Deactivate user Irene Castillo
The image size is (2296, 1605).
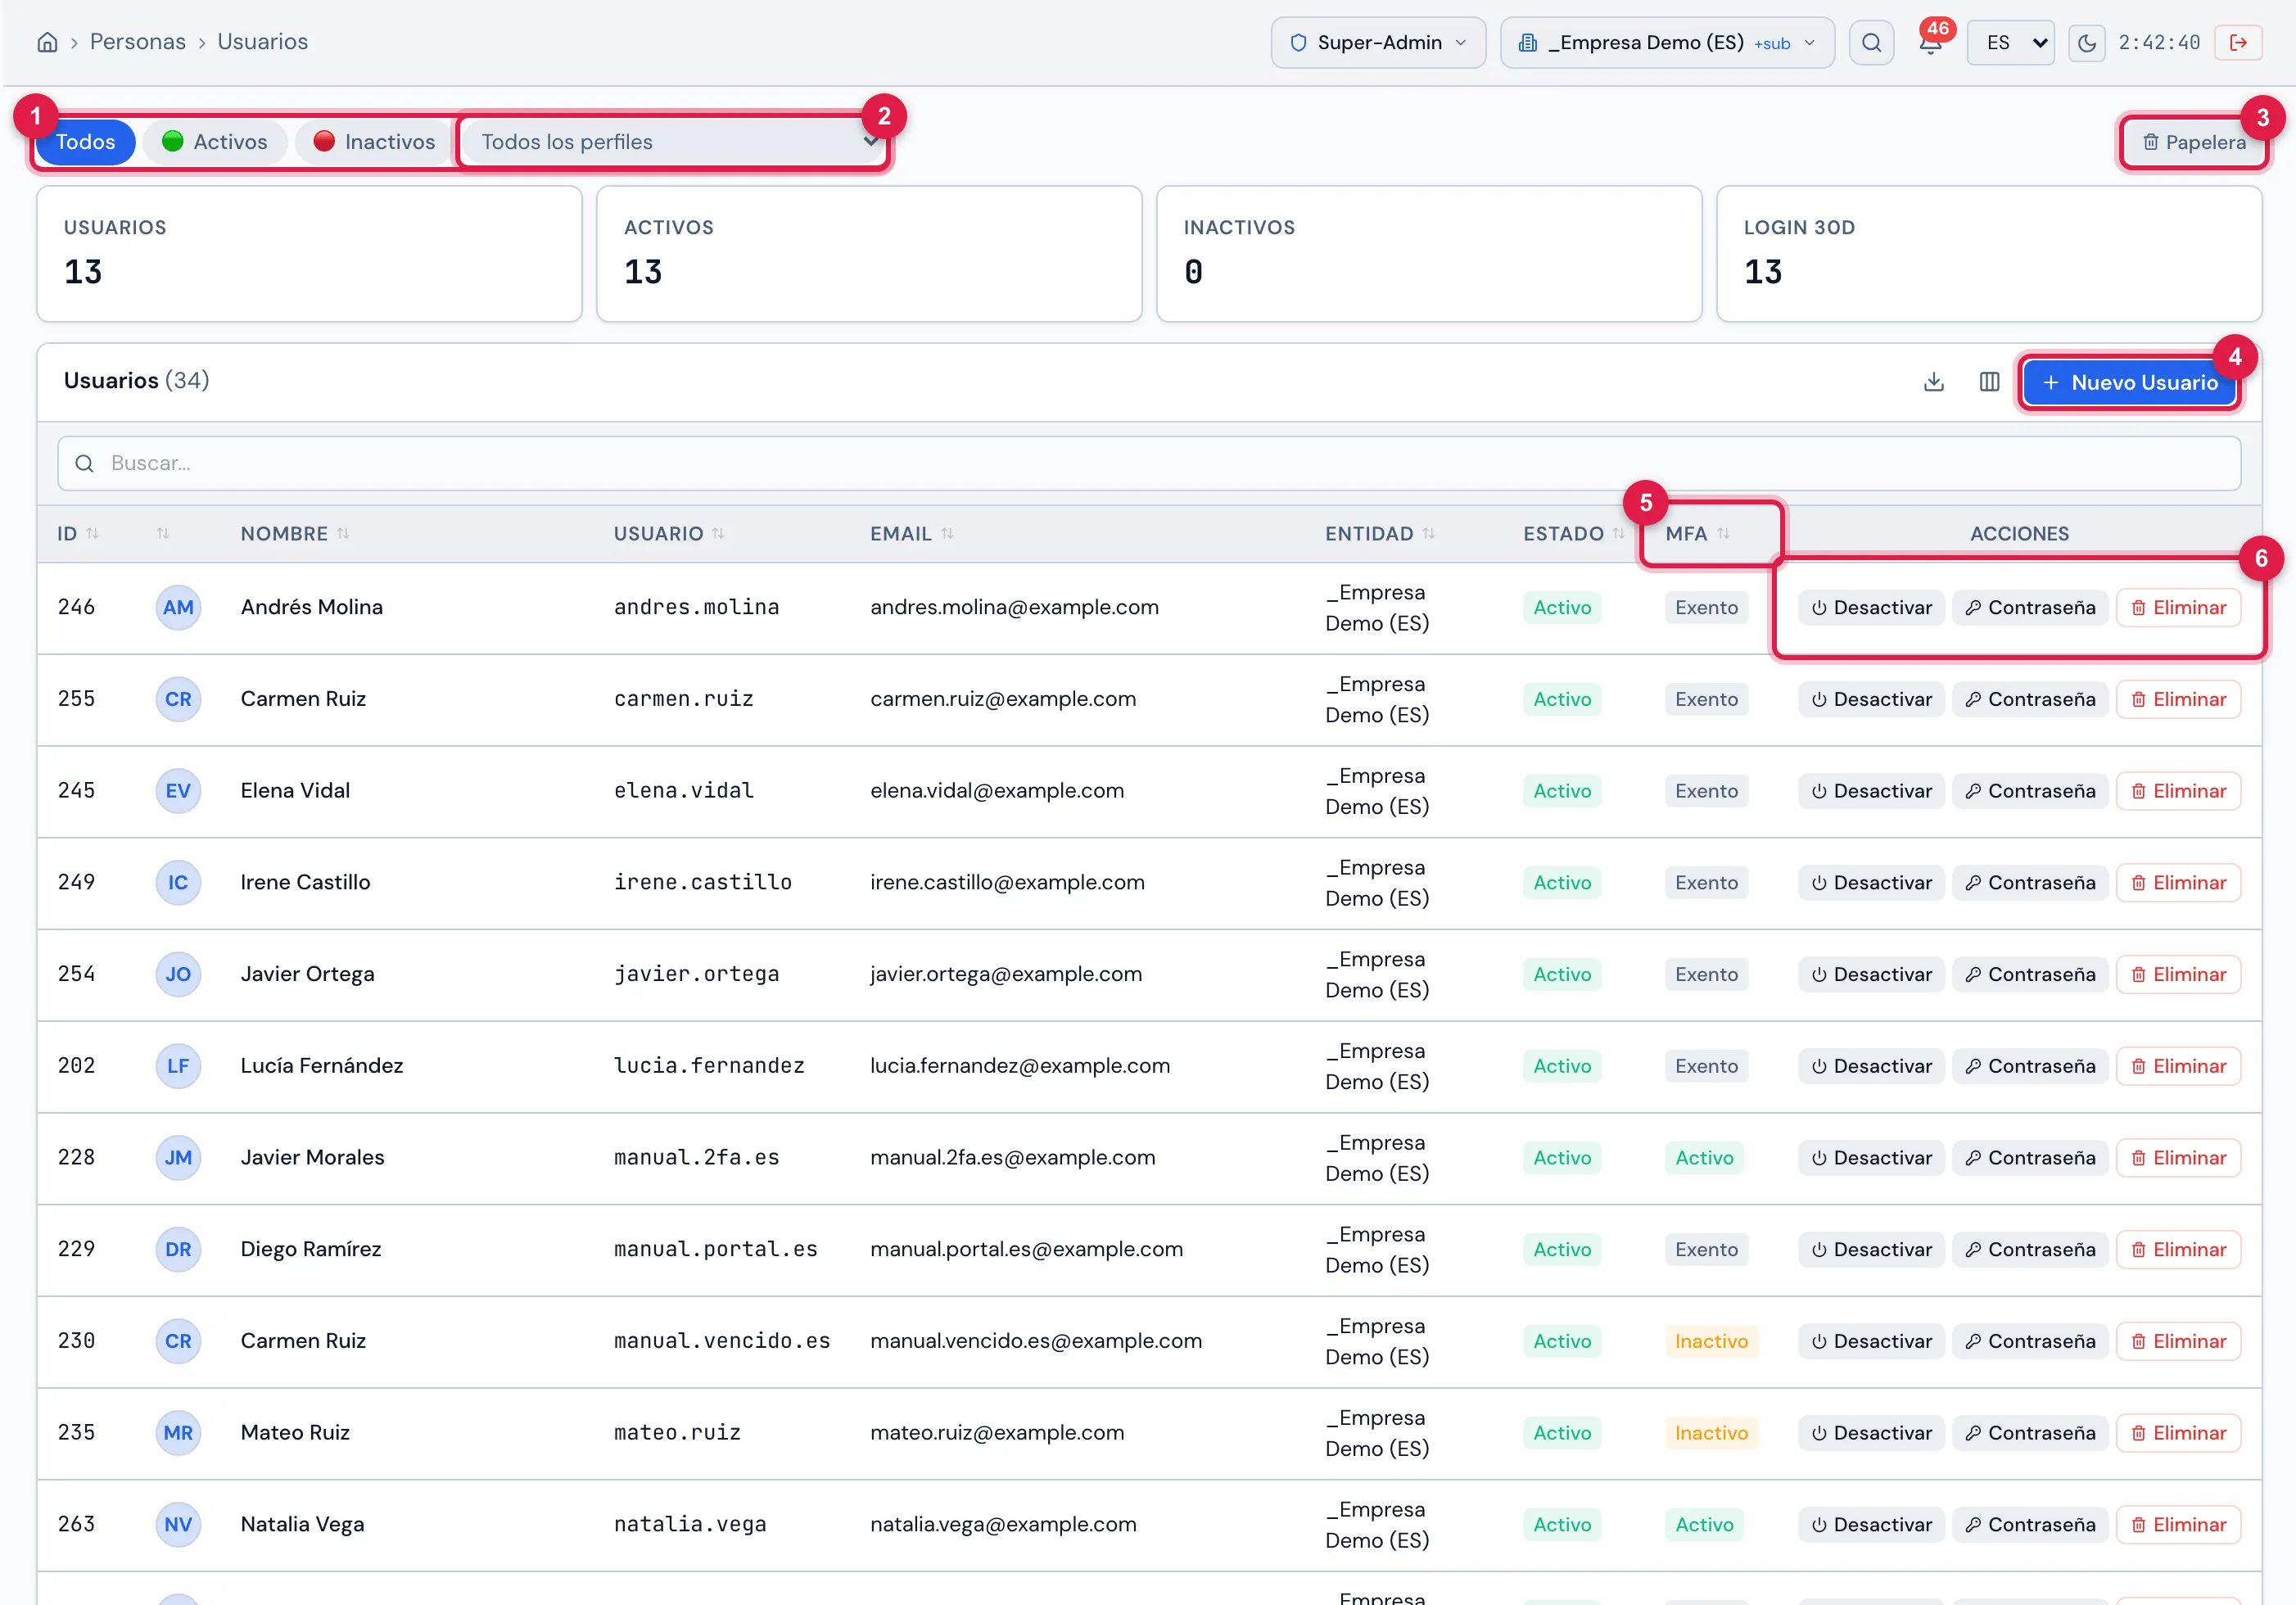pyautogui.click(x=1871, y=883)
